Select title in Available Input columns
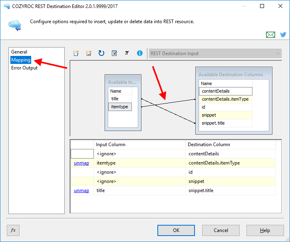 pos(120,99)
